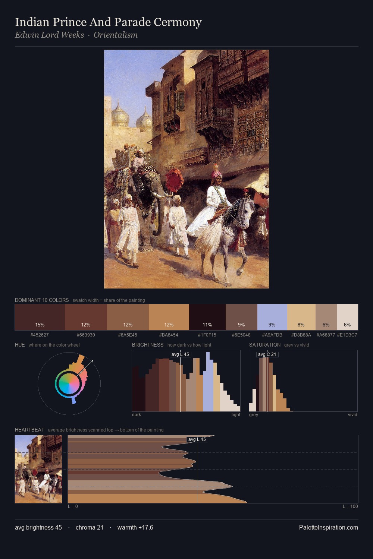This screenshot has width=373, height=559.
Task: Click the HEARTBEAT section heading
Action: 29,430
